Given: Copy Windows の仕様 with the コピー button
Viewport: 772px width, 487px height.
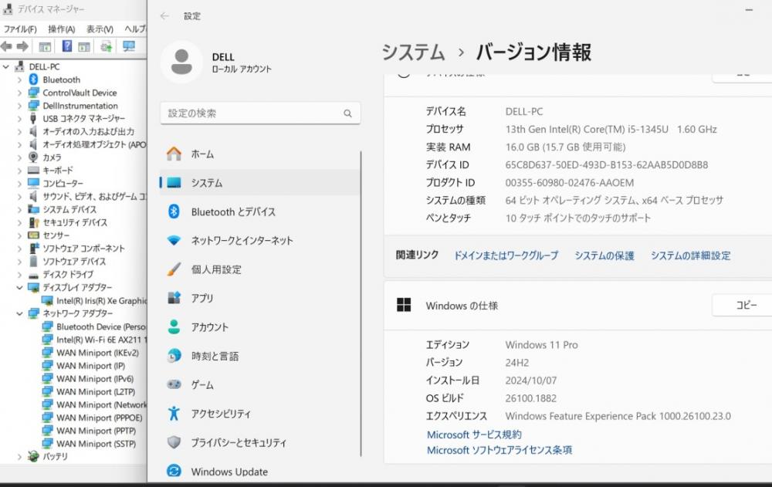Looking at the screenshot, I should pyautogui.click(x=742, y=306).
